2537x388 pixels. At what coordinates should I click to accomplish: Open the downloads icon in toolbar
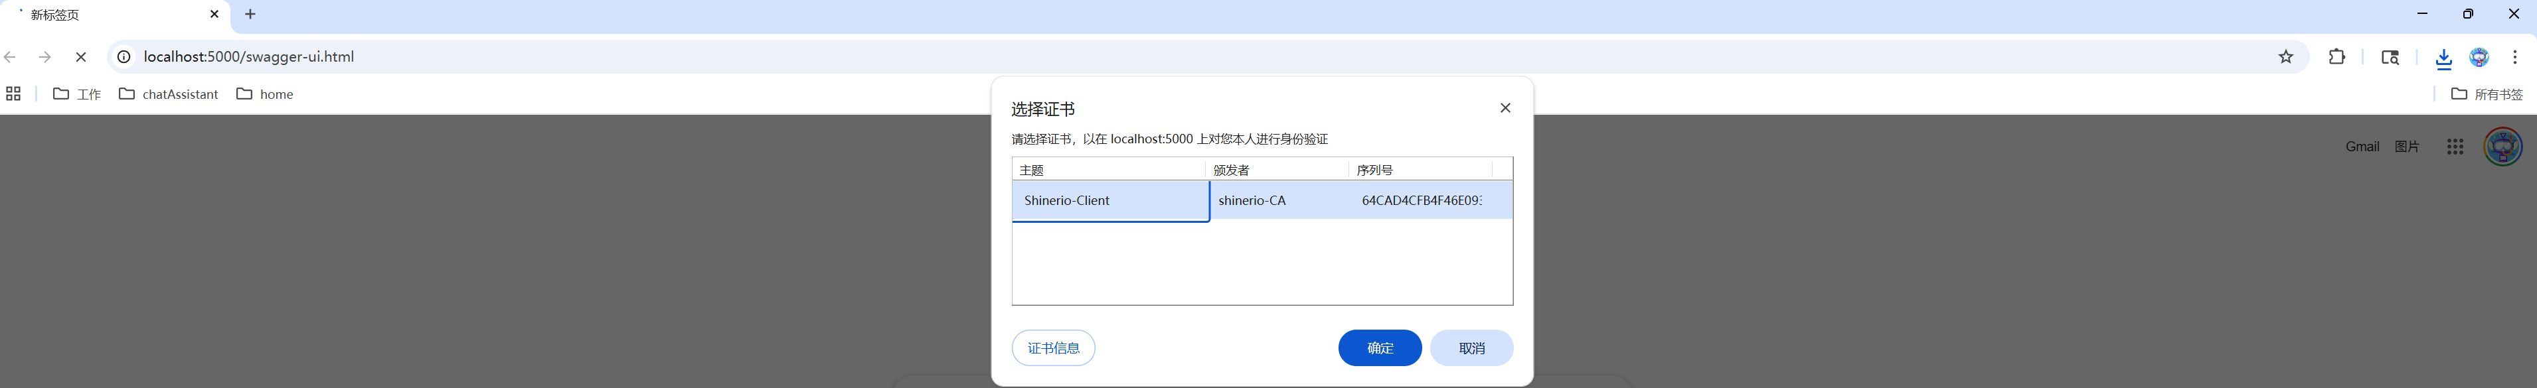pos(2443,58)
